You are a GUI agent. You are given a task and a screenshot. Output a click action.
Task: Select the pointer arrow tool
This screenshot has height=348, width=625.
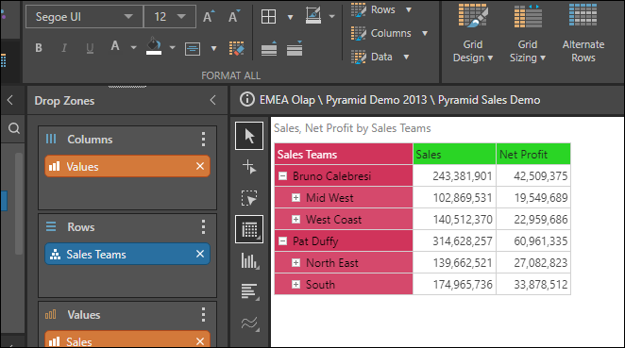point(249,136)
